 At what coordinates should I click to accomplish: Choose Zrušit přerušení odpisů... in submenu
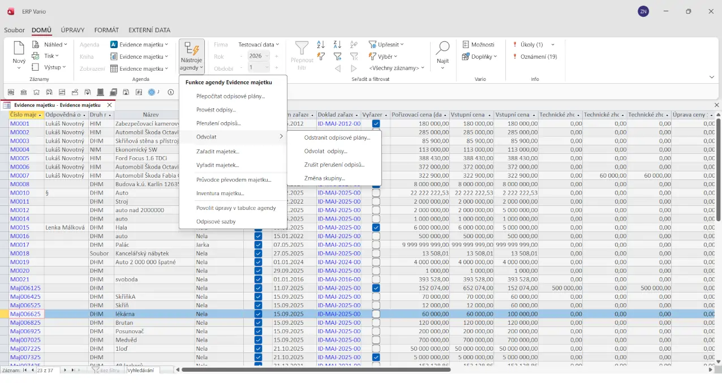click(334, 165)
